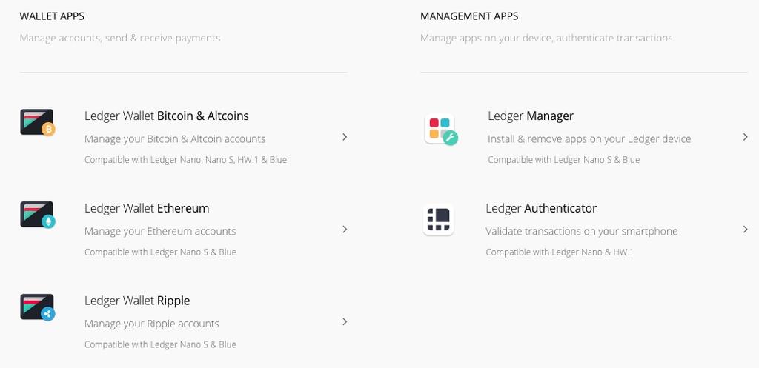Open chevron arrow beside Ledger Authenticator
Image resolution: width=759 pixels, height=368 pixels.
(x=746, y=230)
